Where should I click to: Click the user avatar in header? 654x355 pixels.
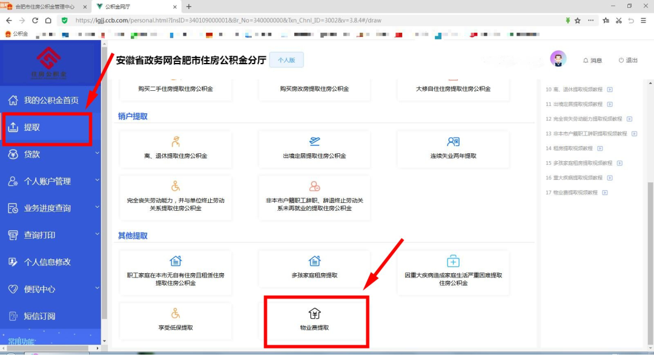coord(558,59)
